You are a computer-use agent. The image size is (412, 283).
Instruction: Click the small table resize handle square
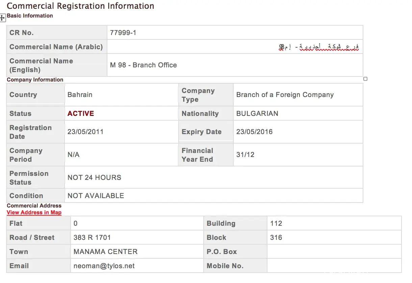tap(365, 79)
